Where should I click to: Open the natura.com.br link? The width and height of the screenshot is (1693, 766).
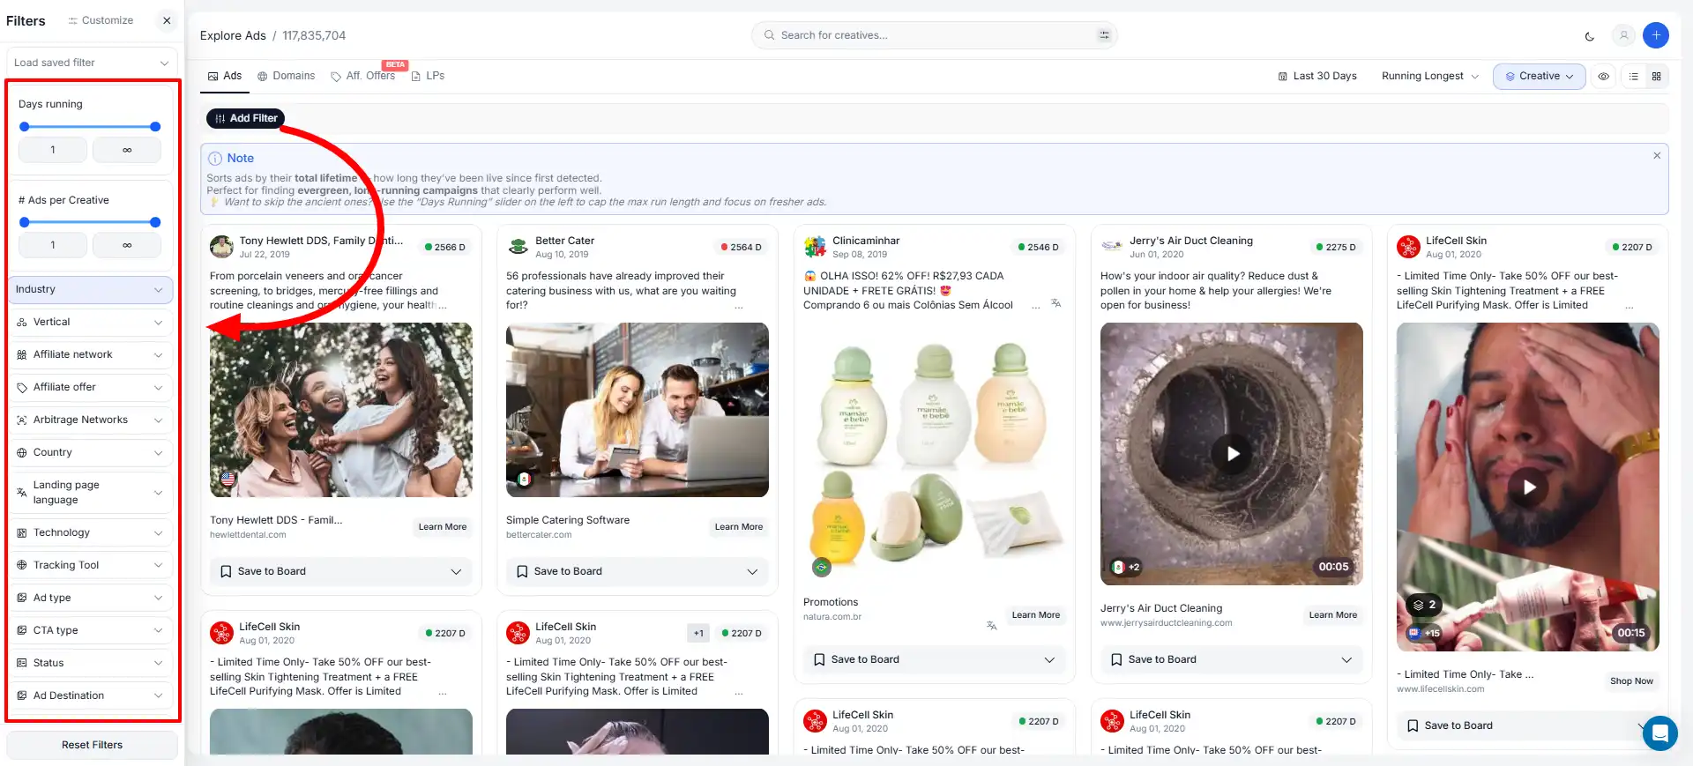(832, 616)
